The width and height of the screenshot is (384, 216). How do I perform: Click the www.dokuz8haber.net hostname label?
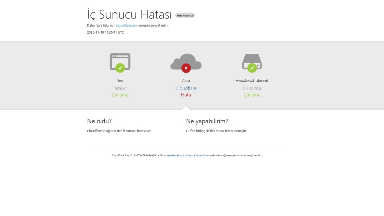coord(252,80)
